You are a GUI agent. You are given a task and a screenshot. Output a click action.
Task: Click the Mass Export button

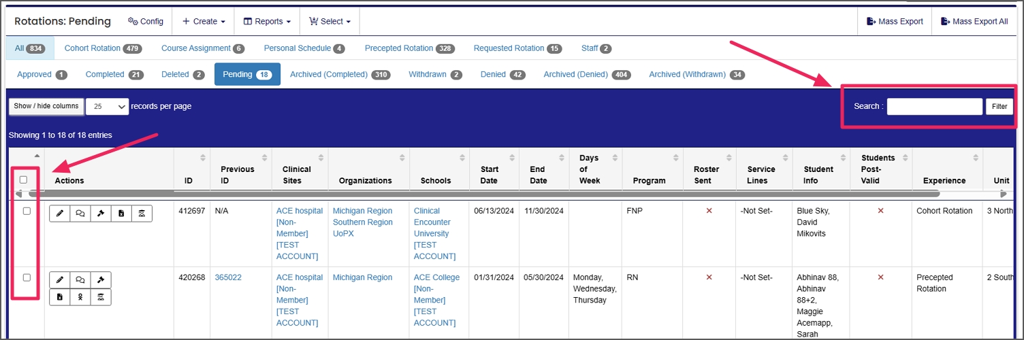(895, 22)
